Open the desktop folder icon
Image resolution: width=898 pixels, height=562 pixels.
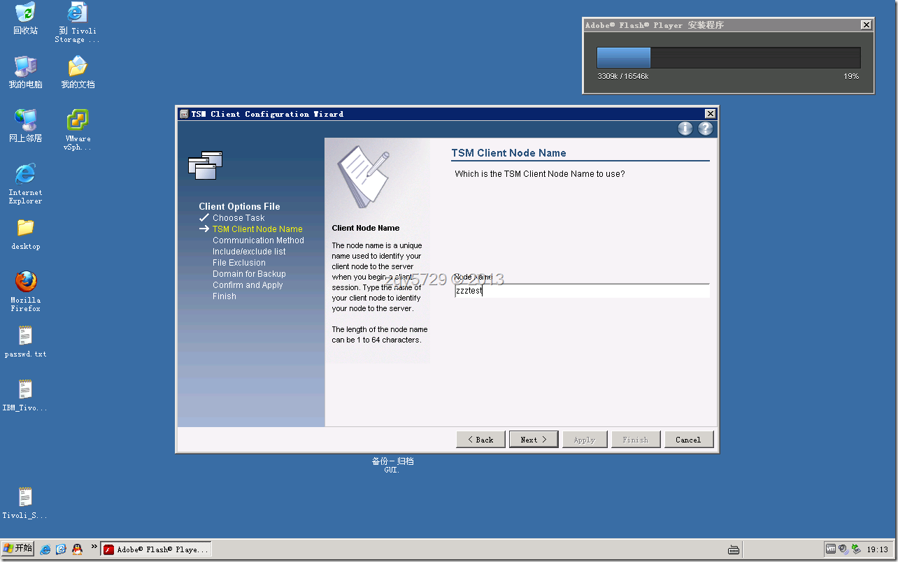(25, 234)
